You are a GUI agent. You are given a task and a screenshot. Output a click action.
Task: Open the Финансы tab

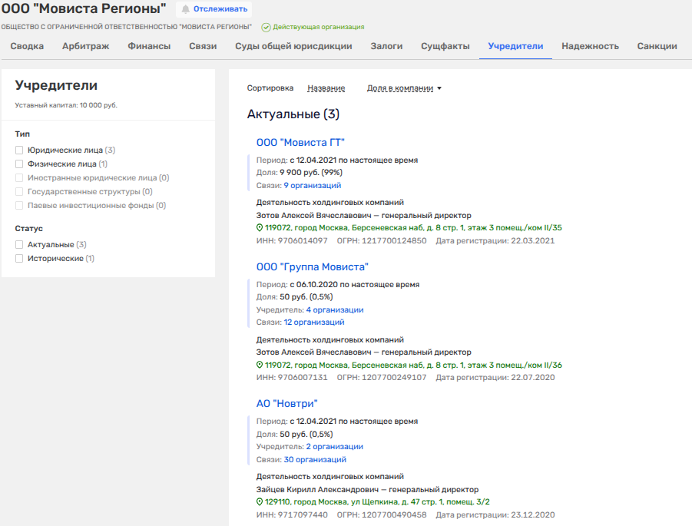pos(149,46)
